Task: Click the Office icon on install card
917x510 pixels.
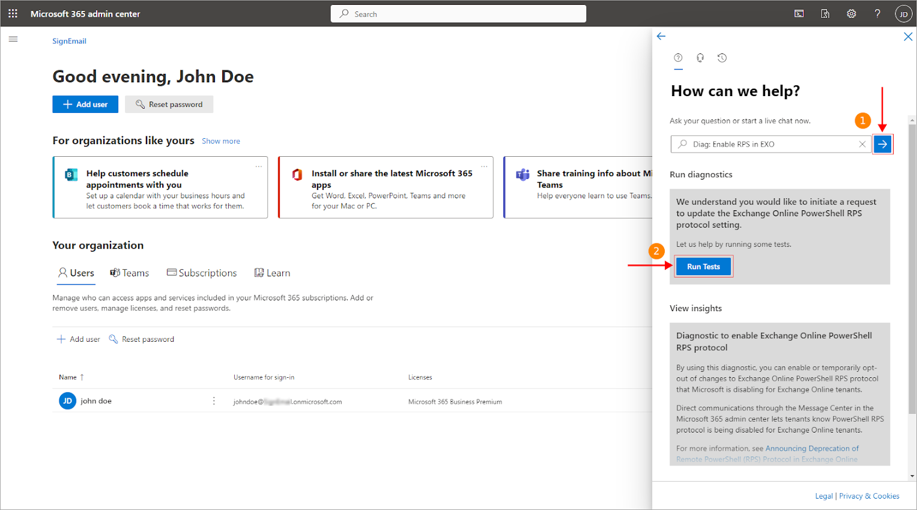Action: [x=297, y=175]
